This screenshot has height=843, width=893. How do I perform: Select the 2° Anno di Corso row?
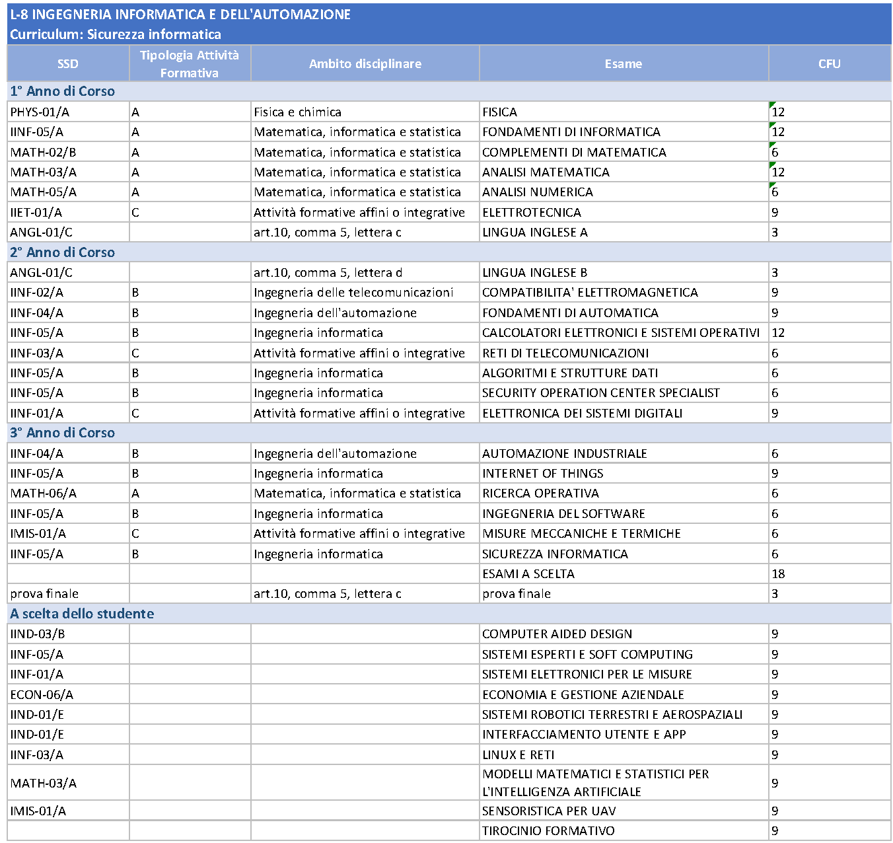pos(449,252)
